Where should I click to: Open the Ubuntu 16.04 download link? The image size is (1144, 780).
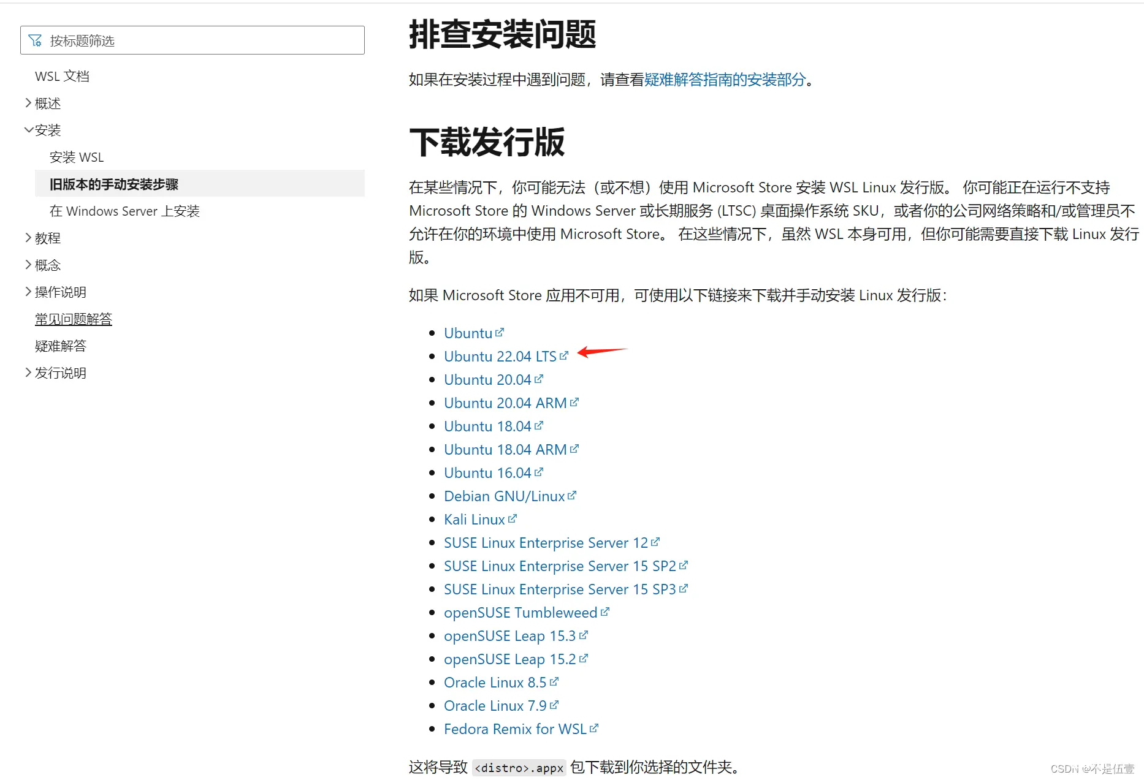coord(487,472)
